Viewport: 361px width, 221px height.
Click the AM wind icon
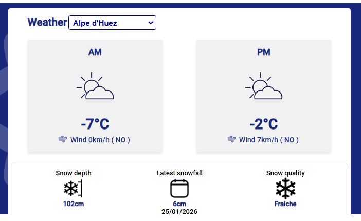tap(63, 139)
